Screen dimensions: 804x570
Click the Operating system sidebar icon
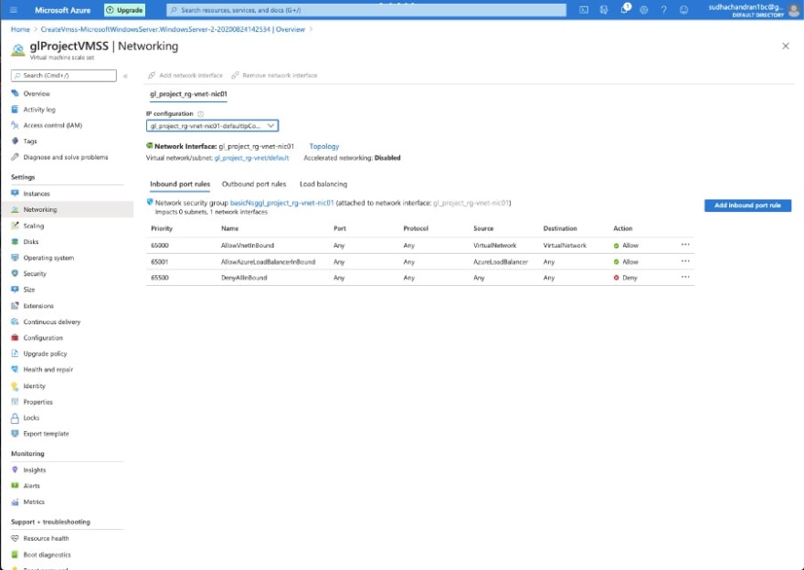pos(15,258)
